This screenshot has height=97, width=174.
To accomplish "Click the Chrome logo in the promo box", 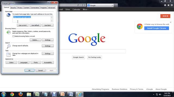I will [139, 26].
